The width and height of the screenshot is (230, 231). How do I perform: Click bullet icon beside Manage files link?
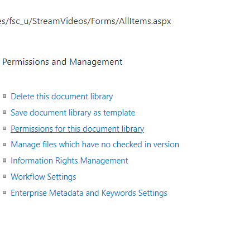[4, 145]
